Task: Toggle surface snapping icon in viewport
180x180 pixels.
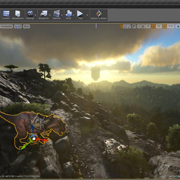Action: (x=139, y=26)
